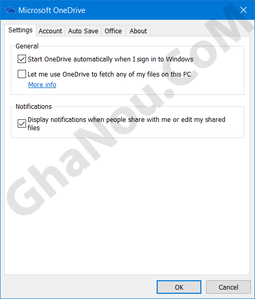Screen dimensions: 255x299
Task: Click the 'Display notifications when people share' label
Action: 126,123
